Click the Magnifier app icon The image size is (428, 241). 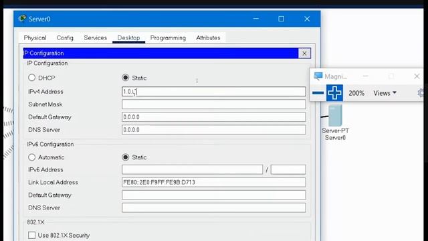coord(318,76)
